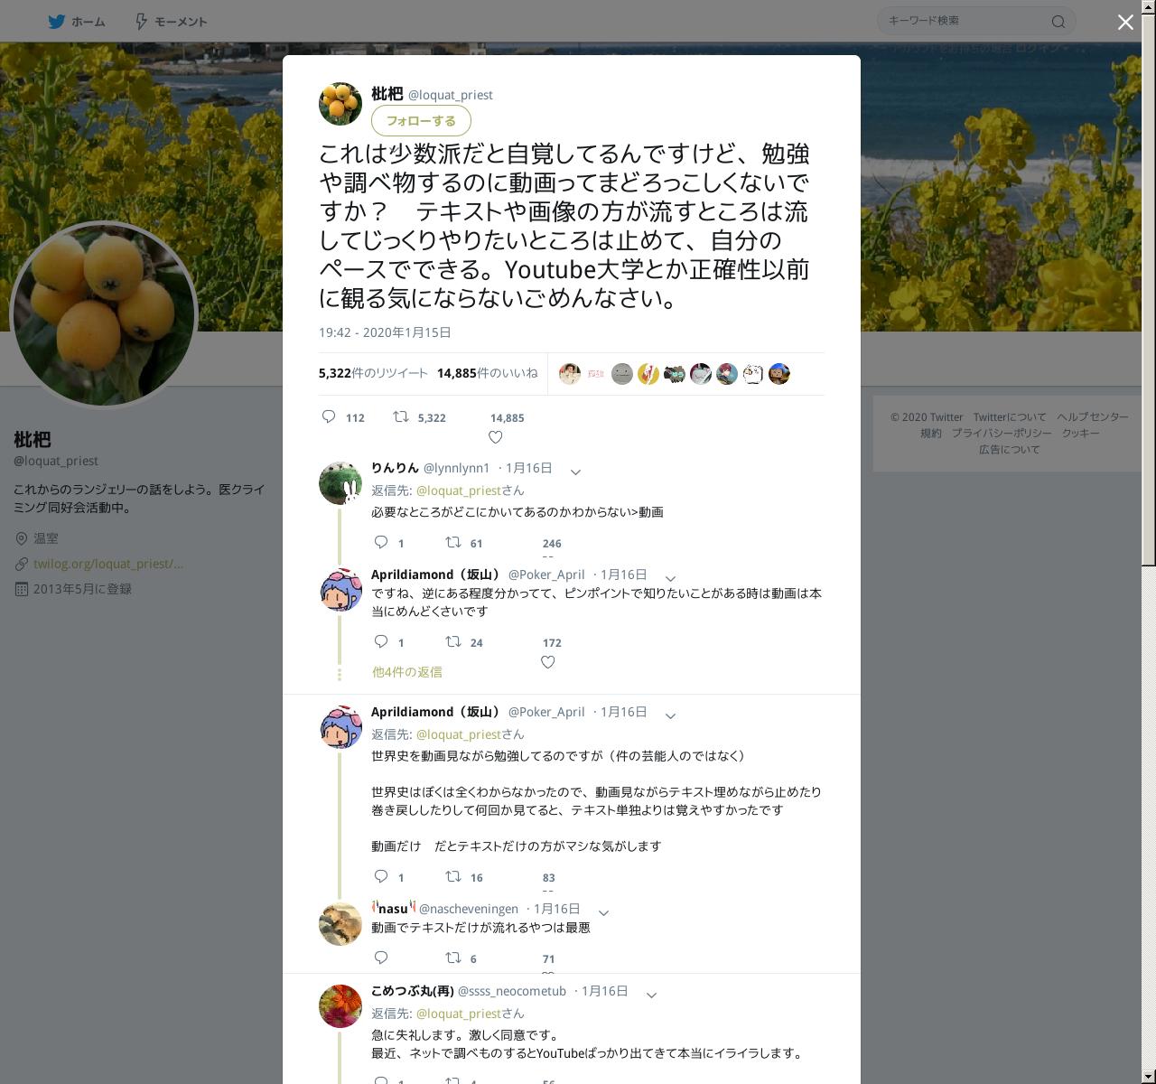This screenshot has width=1156, height=1084.
Task: Focus the キーワード検索 search field
Action: [966, 21]
